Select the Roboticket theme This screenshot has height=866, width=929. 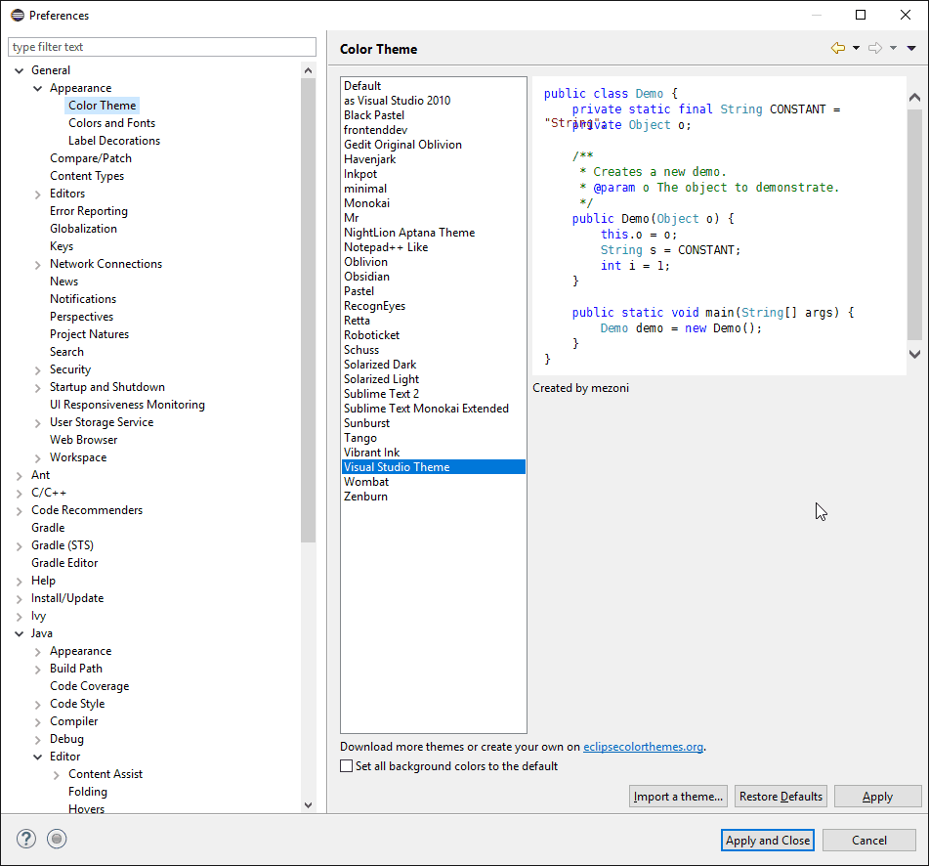click(371, 335)
